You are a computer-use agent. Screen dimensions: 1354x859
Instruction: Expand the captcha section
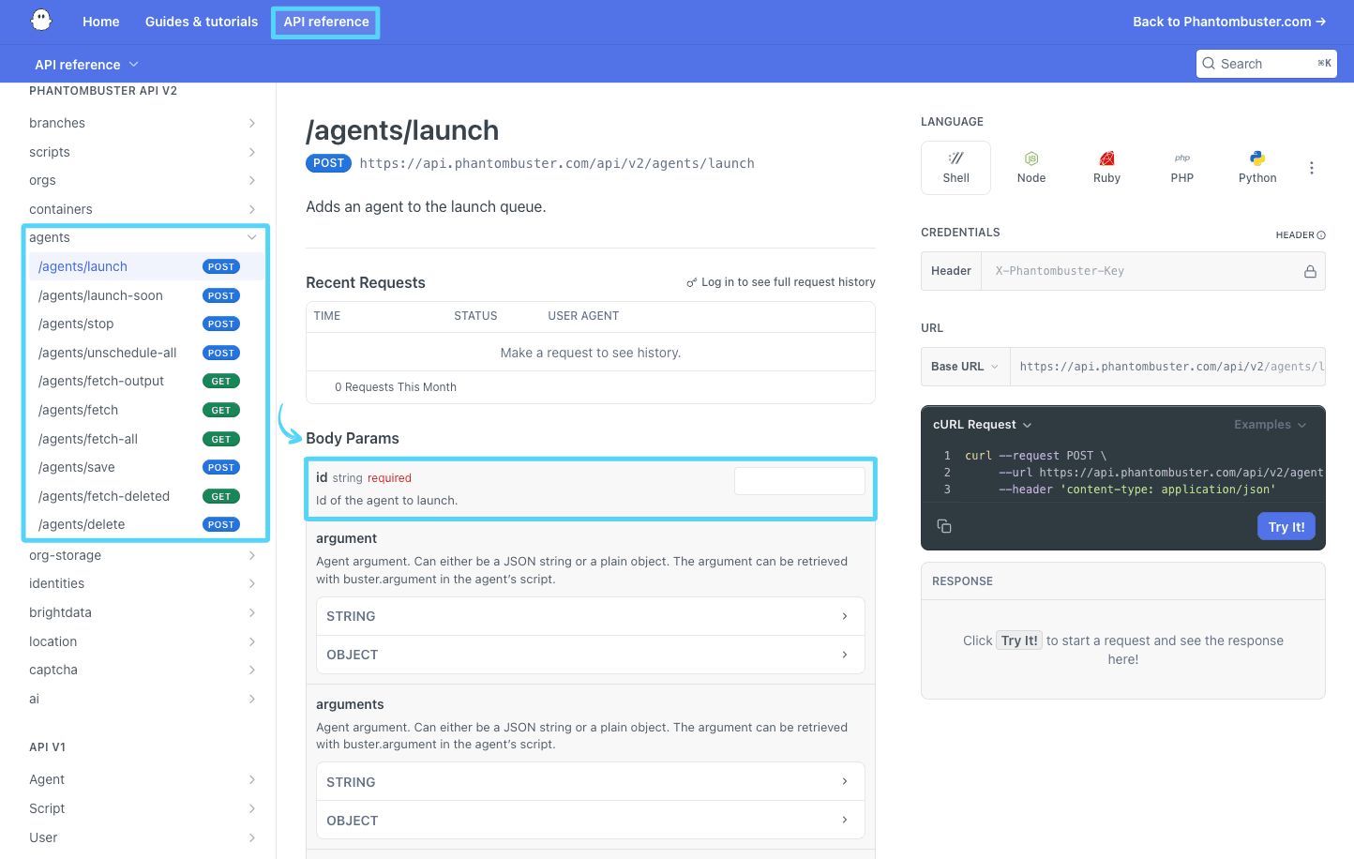coord(252,670)
